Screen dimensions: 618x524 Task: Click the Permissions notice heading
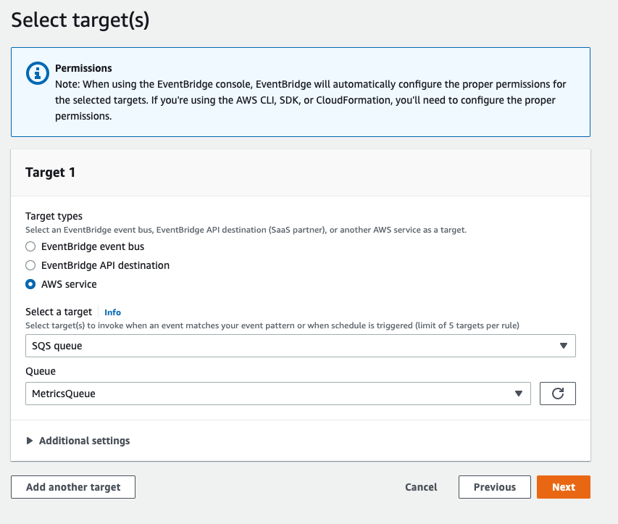(x=83, y=68)
